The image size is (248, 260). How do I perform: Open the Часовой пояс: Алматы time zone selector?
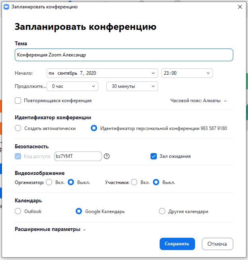(x=198, y=101)
